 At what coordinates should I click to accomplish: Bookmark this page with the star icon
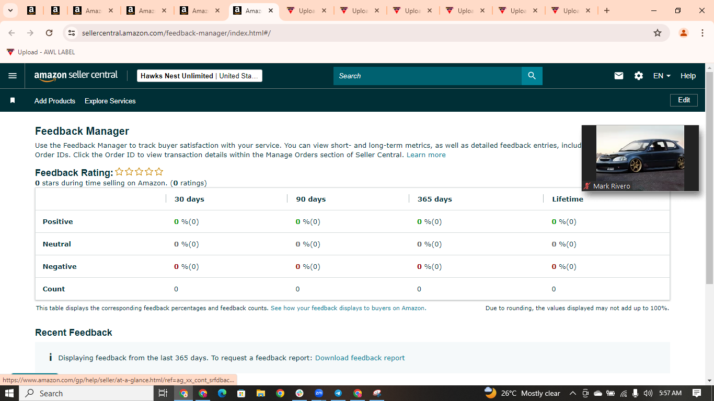pyautogui.click(x=658, y=33)
